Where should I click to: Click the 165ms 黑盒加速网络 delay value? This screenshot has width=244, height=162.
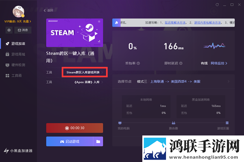click(216, 106)
